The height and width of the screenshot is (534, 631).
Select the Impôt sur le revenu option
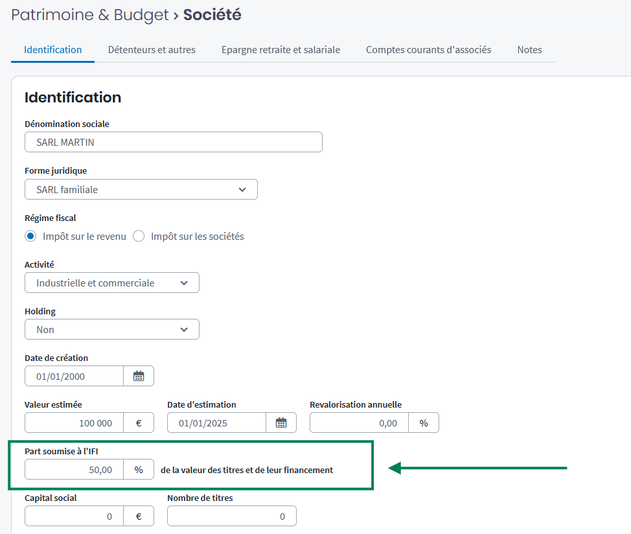[30, 236]
